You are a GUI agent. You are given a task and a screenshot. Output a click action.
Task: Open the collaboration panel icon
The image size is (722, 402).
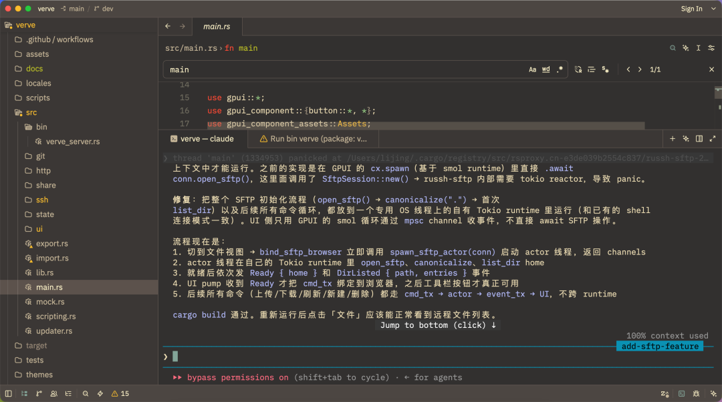click(54, 394)
